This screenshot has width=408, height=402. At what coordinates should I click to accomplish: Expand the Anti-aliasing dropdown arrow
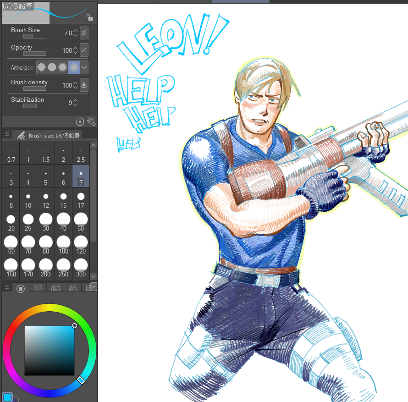pyautogui.click(x=84, y=67)
